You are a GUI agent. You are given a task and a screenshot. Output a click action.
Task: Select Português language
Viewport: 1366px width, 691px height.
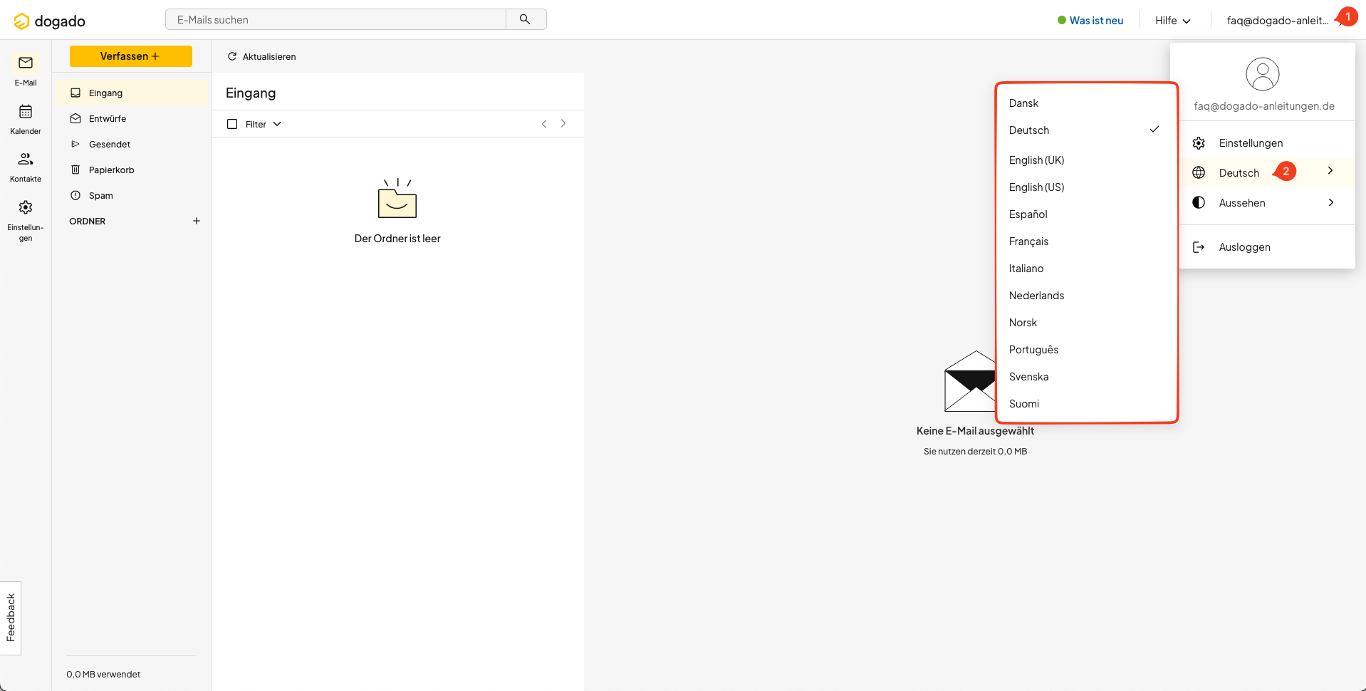click(x=1087, y=350)
